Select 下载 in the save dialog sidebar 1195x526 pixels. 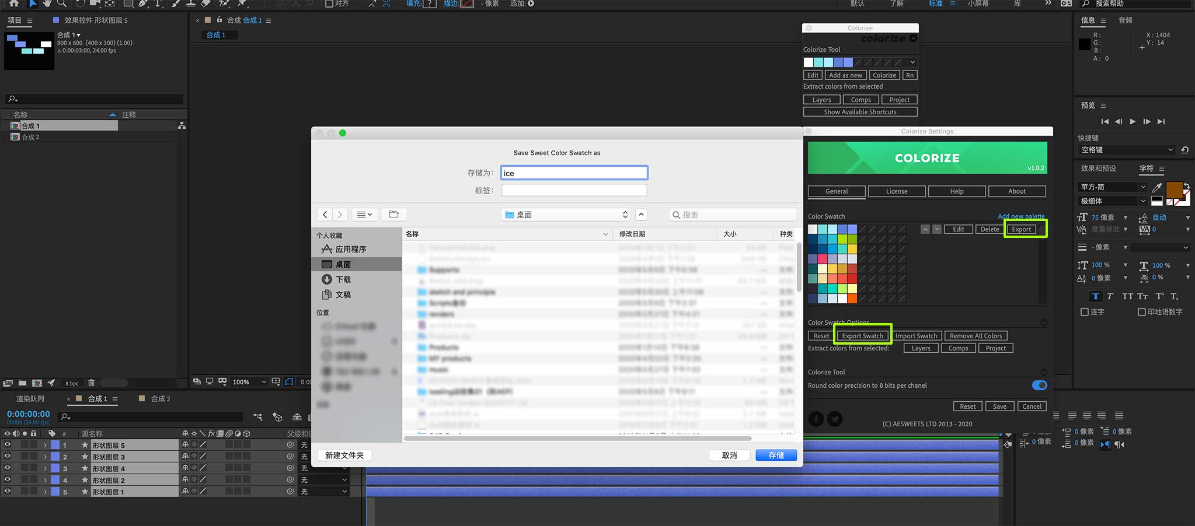tap(343, 279)
